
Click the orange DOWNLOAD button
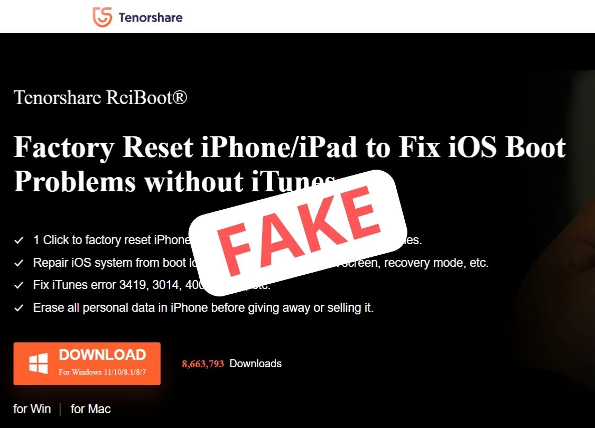(87, 364)
